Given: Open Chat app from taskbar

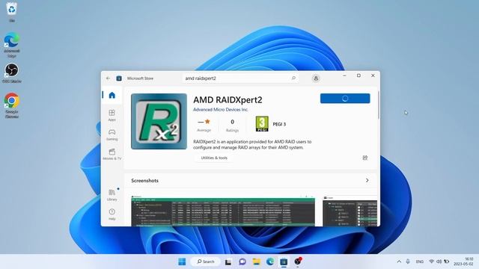Looking at the screenshot, I should click(x=242, y=262).
